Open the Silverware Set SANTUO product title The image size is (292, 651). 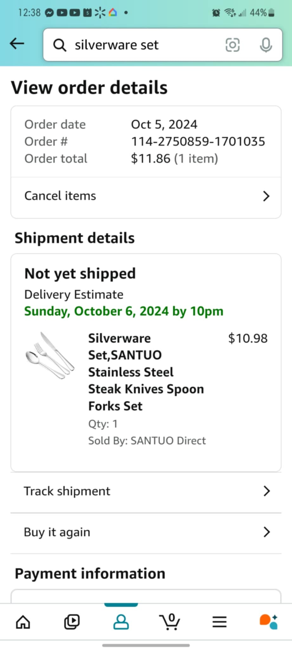146,372
